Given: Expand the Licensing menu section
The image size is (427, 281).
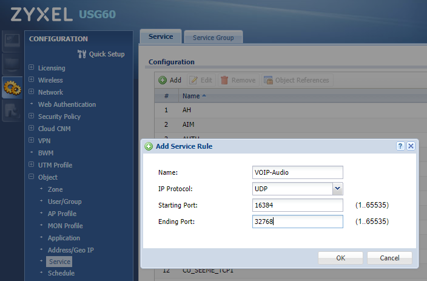Looking at the screenshot, I should point(32,68).
